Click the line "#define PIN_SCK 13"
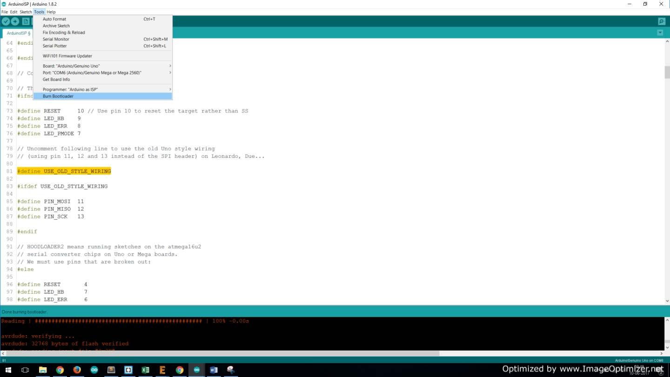 (51, 216)
